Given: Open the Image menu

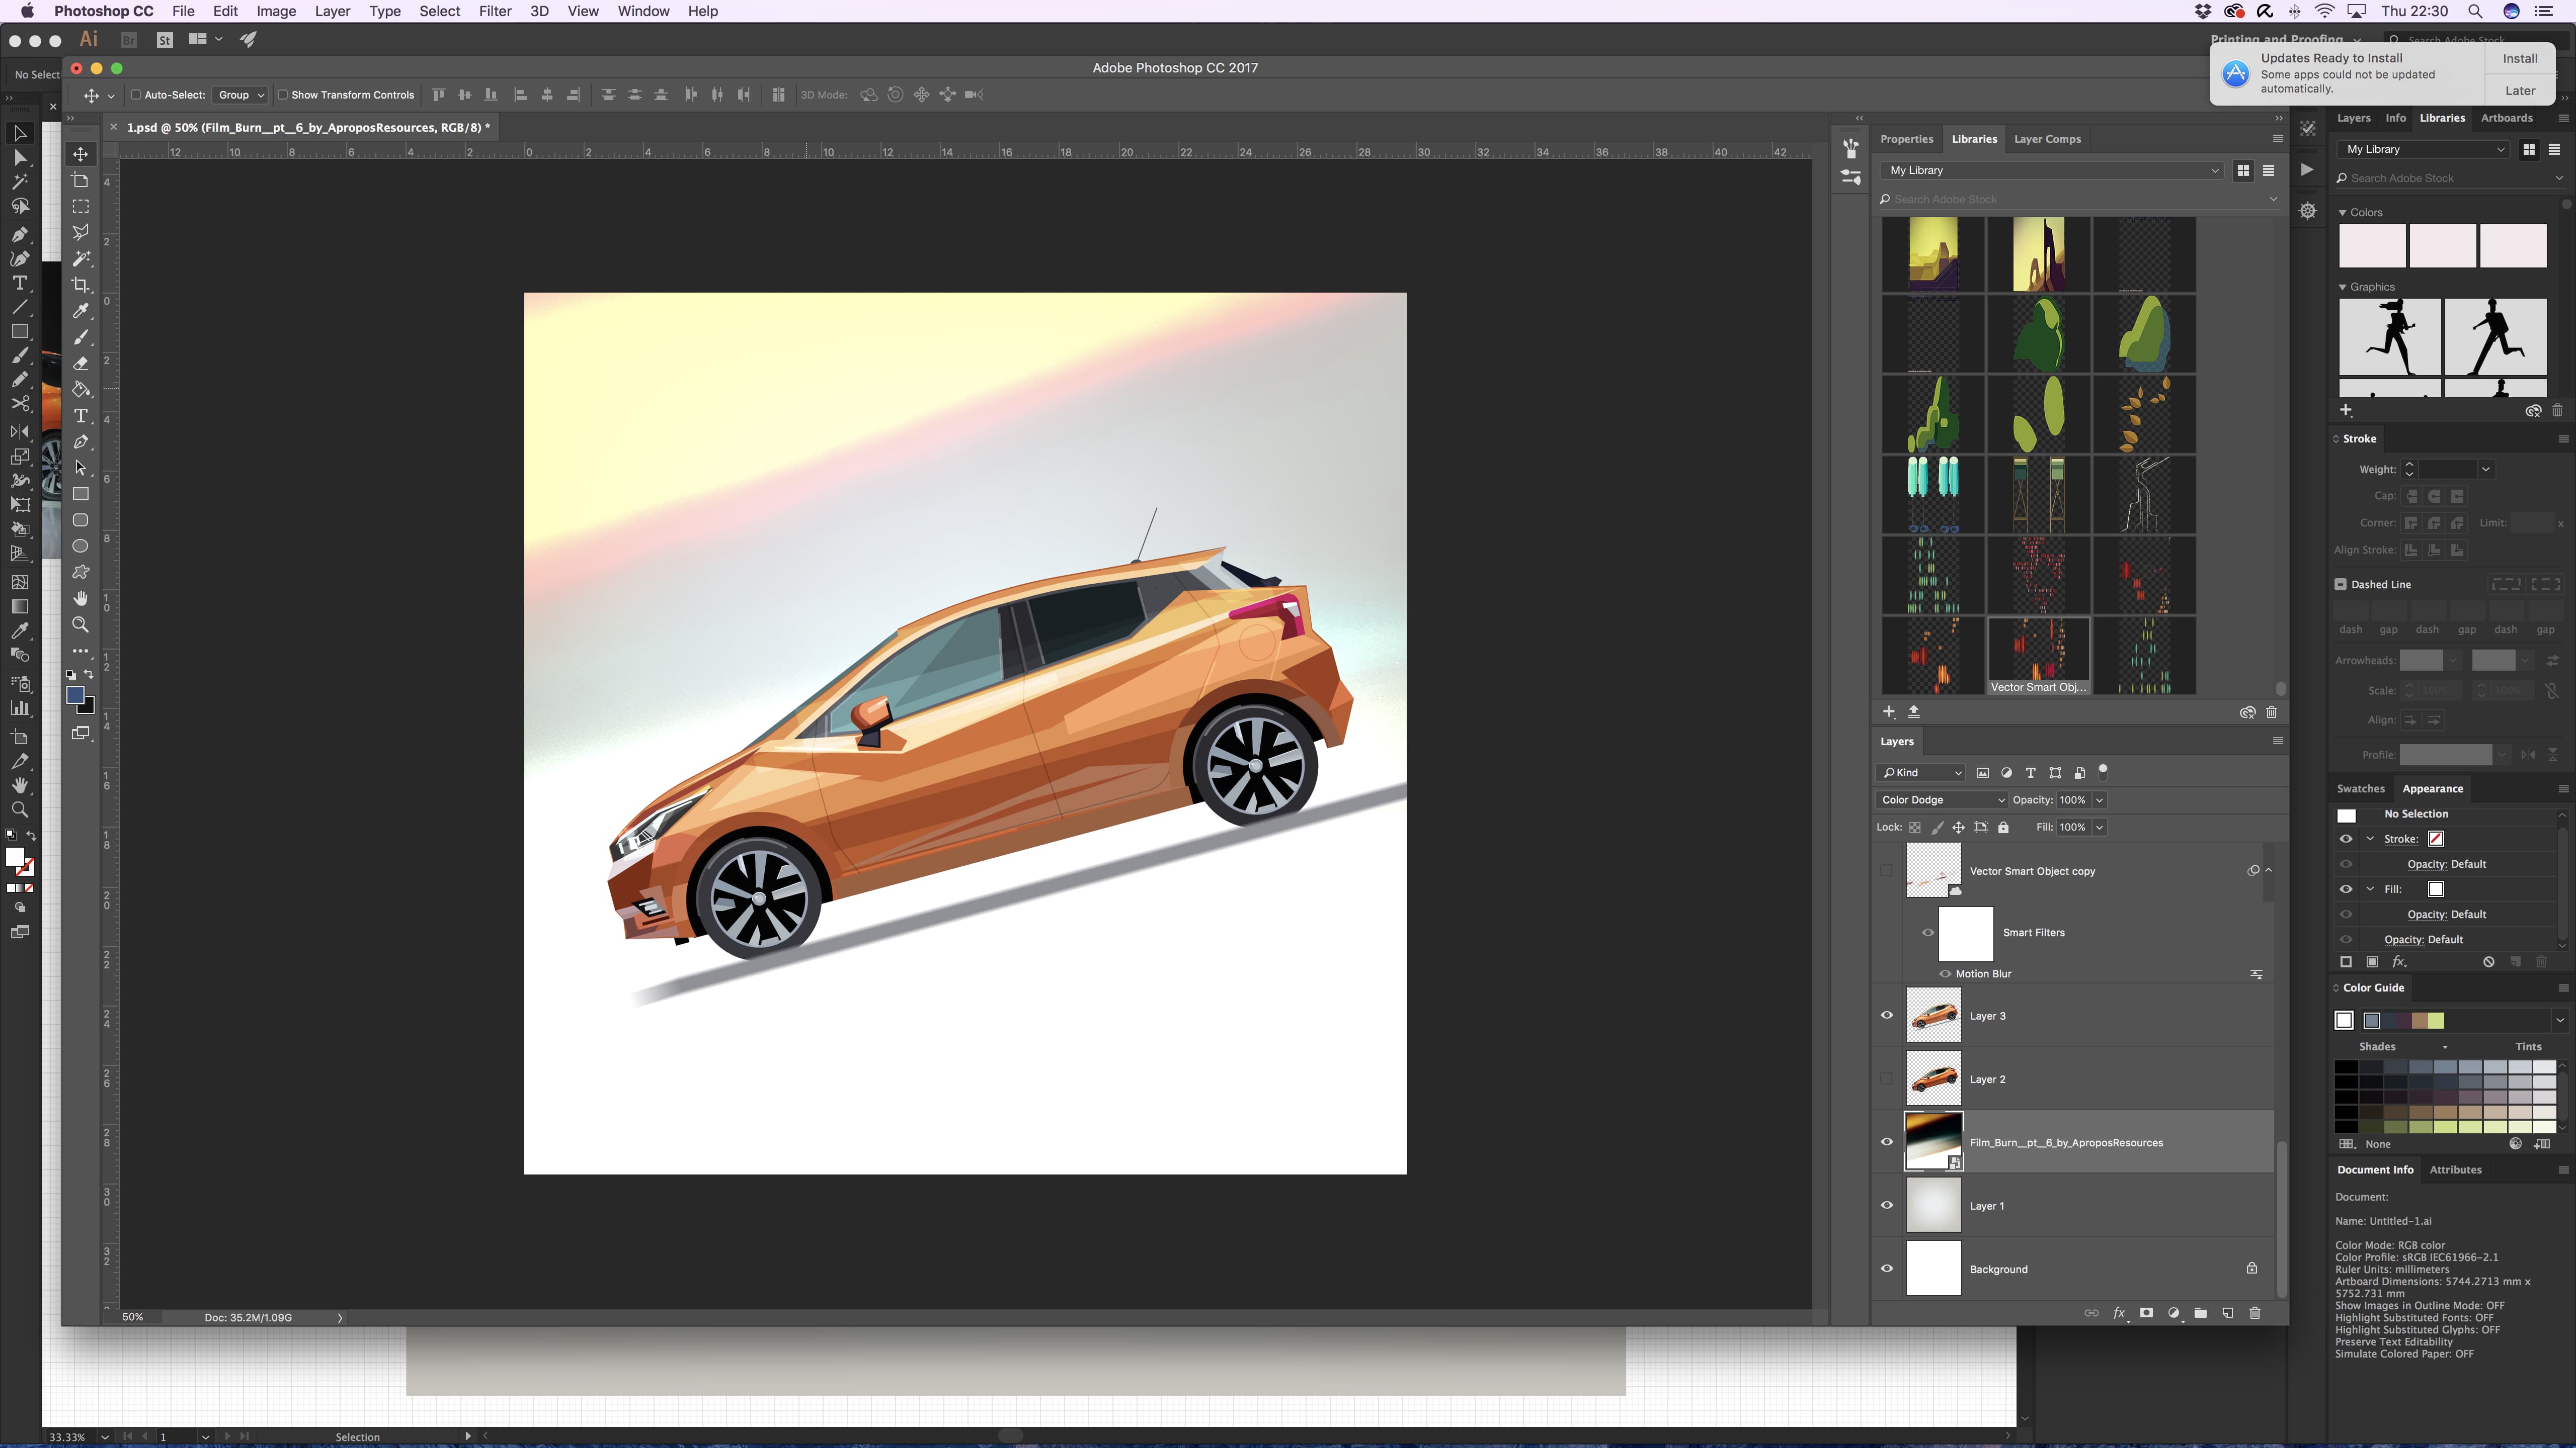Looking at the screenshot, I should point(276,11).
